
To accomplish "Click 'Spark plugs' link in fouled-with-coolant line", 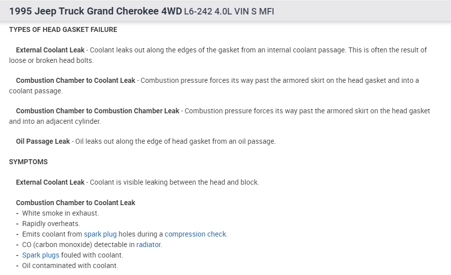I will click(40, 255).
